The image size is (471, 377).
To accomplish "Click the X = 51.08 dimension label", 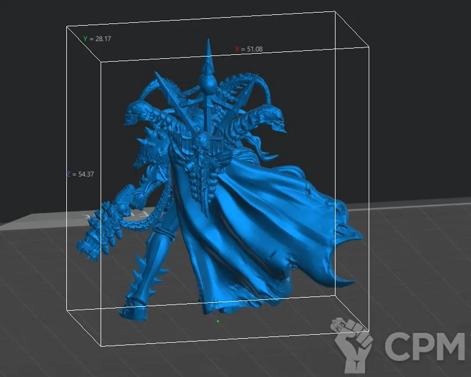I will coord(249,50).
